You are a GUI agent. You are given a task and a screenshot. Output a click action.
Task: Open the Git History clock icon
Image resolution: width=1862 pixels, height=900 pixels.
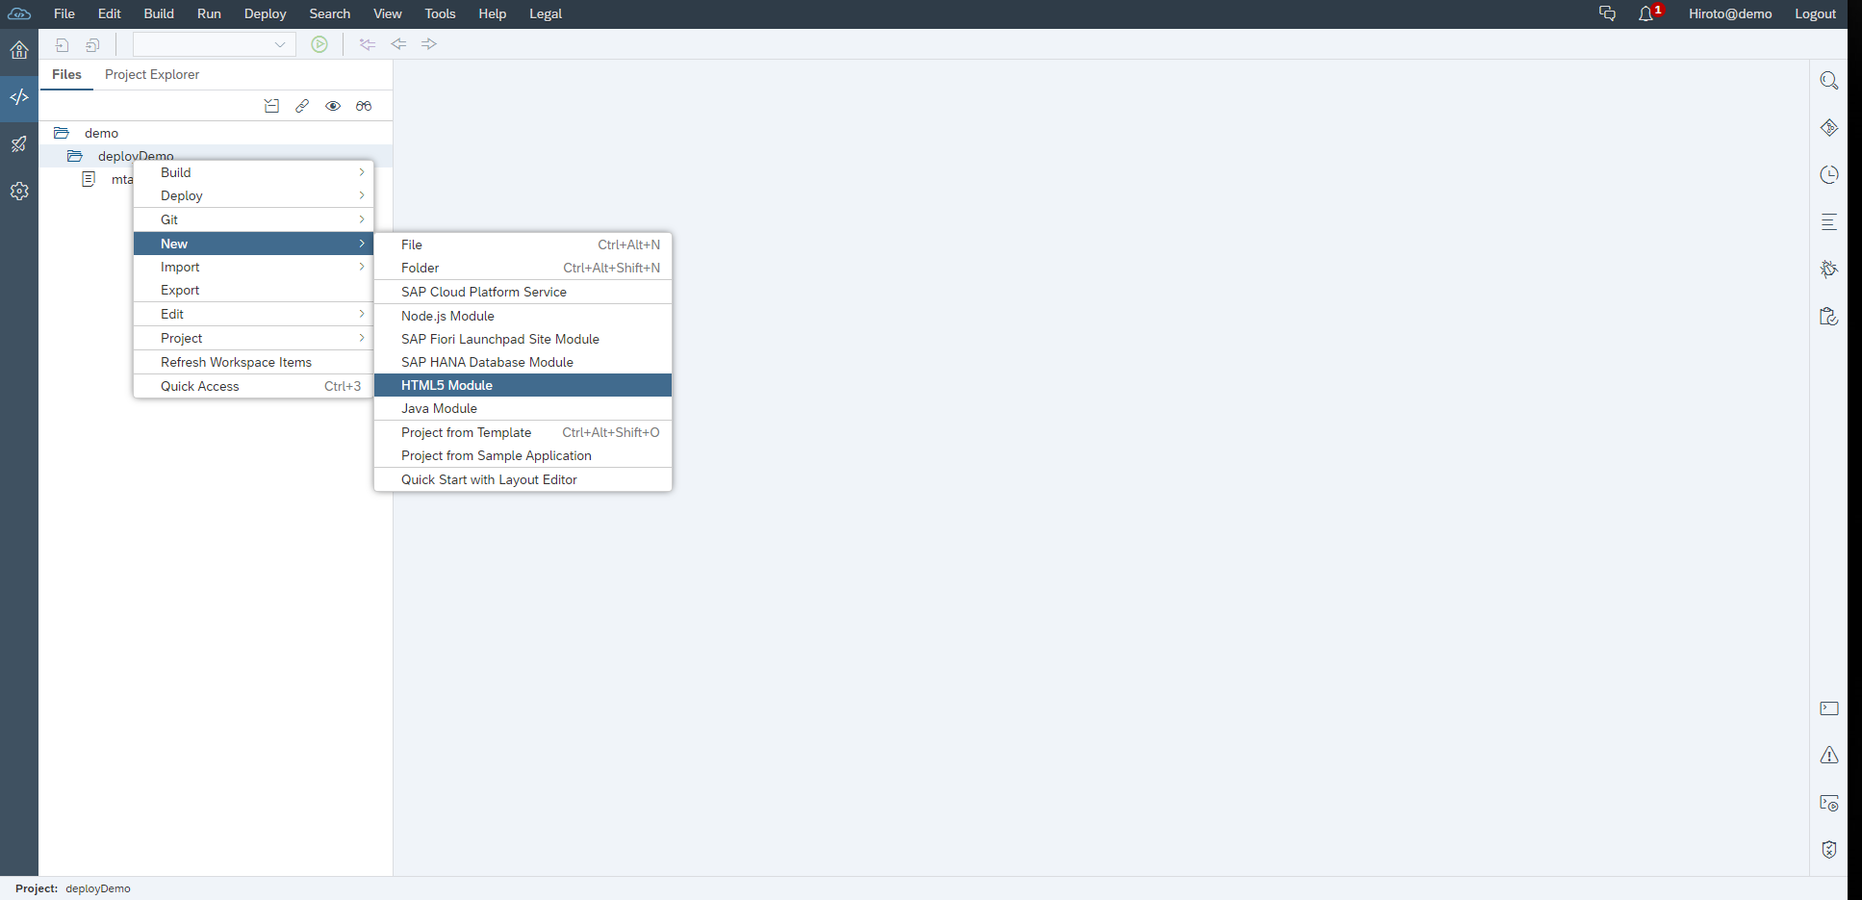(x=1829, y=175)
